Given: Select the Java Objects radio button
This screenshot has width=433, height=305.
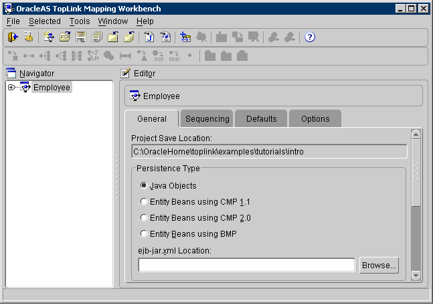Looking at the screenshot, I should click(144, 185).
